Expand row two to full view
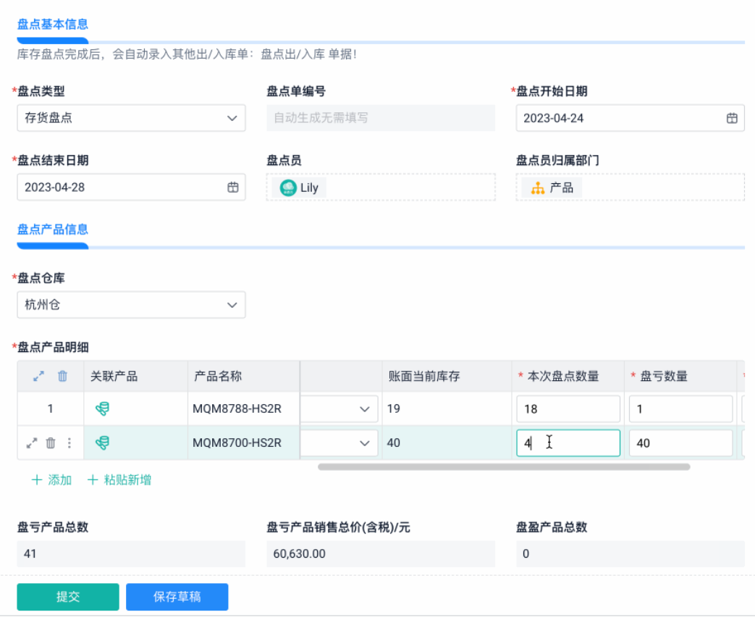Viewport: 755px width, 641px height. click(x=32, y=443)
